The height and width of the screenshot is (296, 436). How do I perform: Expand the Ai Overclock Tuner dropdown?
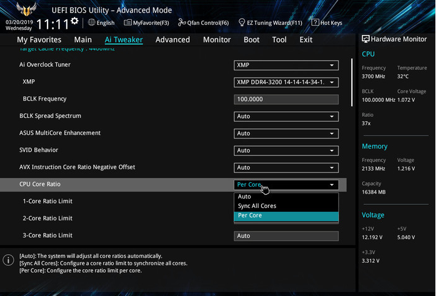click(x=286, y=65)
